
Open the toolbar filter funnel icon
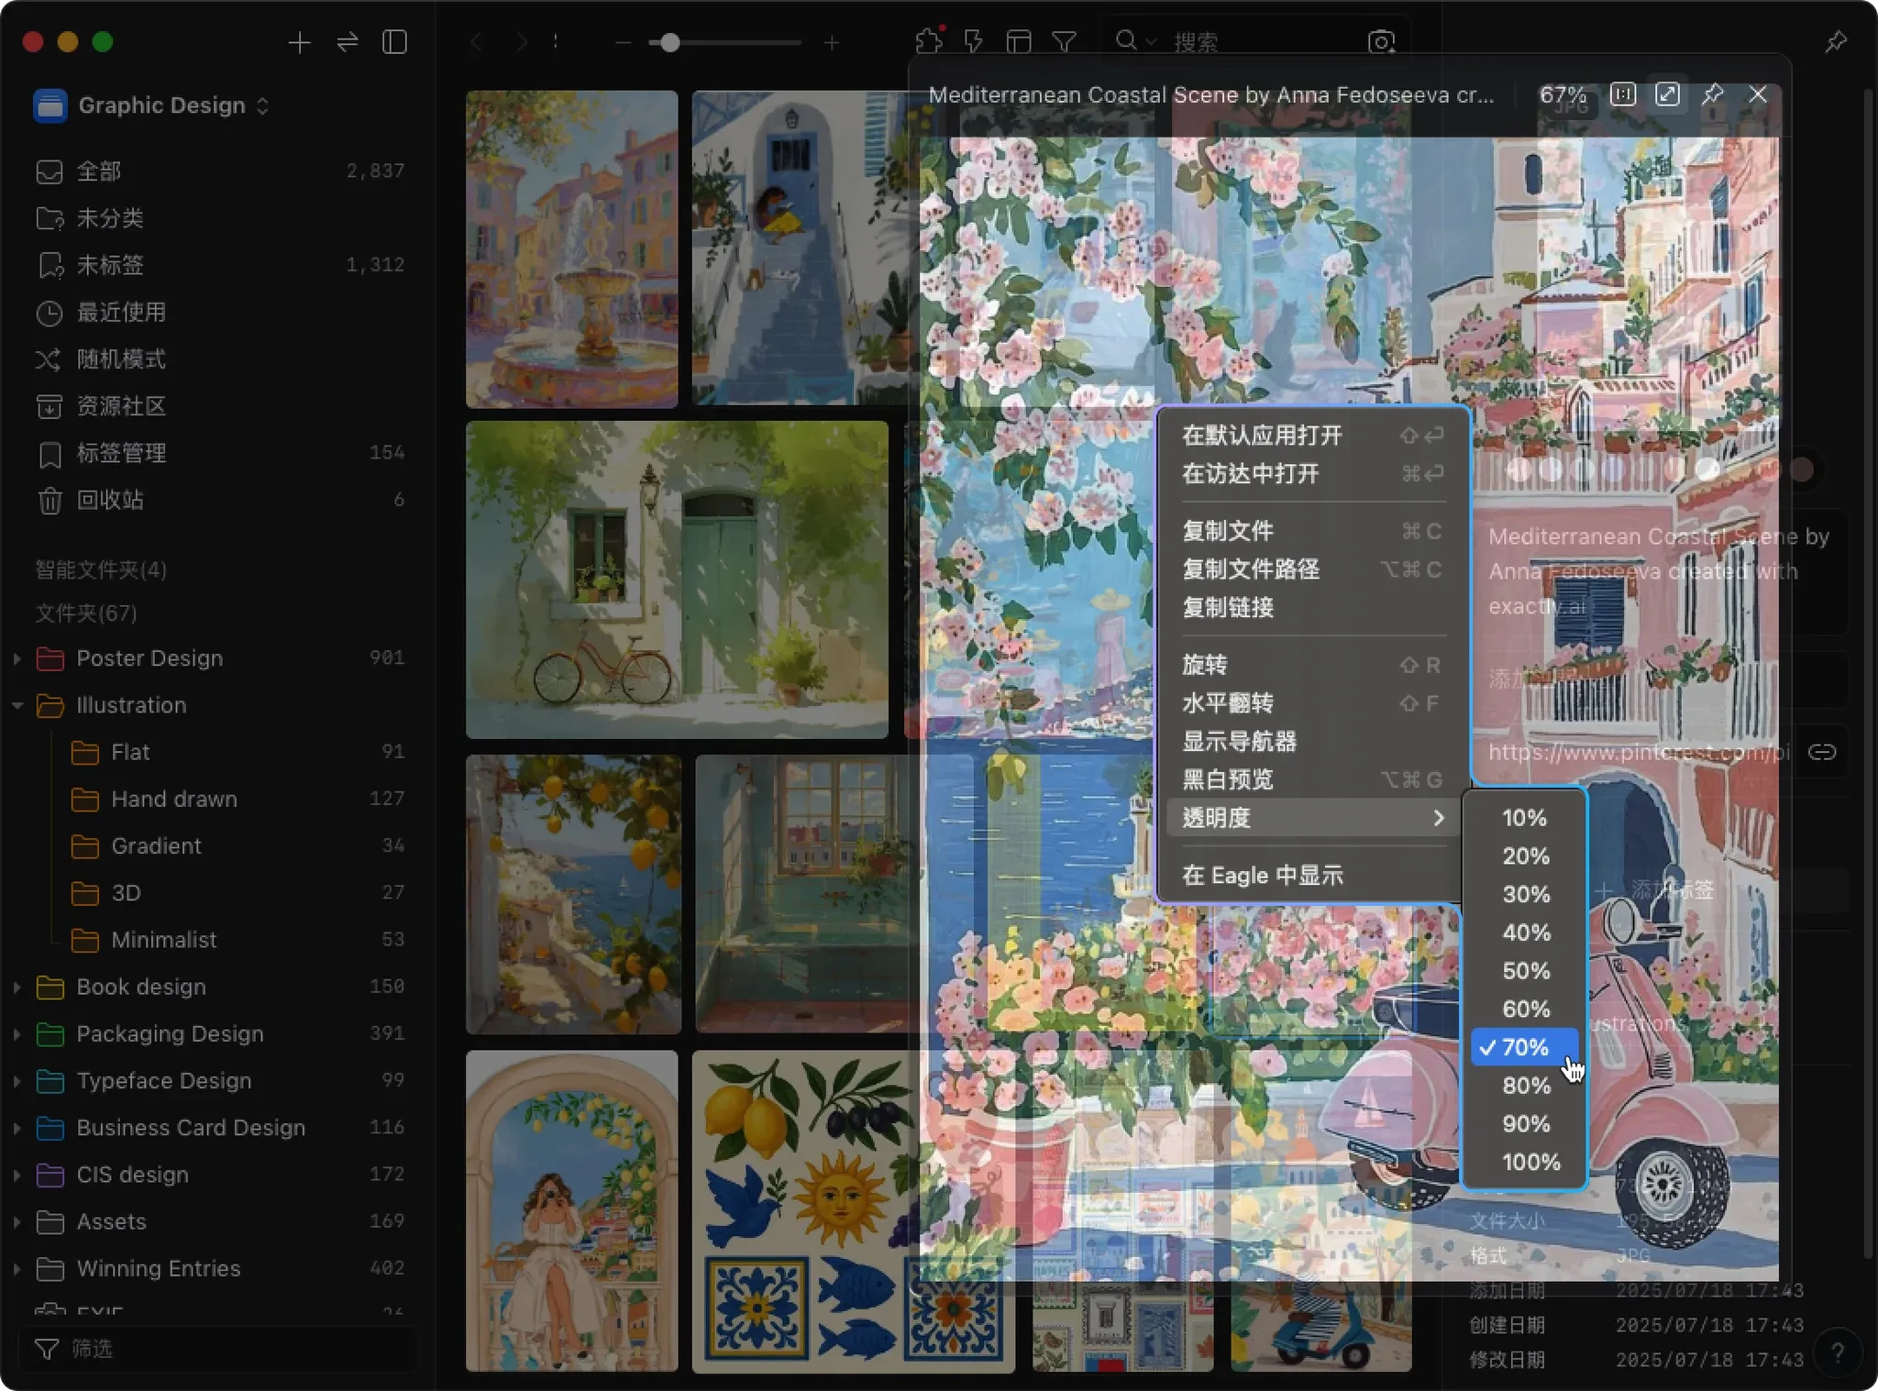1064,41
